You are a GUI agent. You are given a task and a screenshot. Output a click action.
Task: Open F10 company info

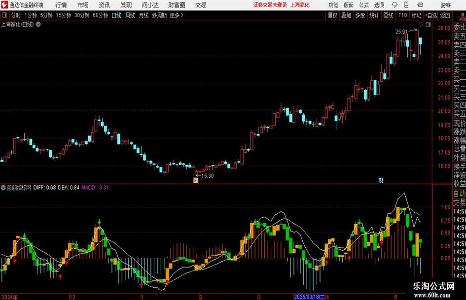click(x=403, y=15)
